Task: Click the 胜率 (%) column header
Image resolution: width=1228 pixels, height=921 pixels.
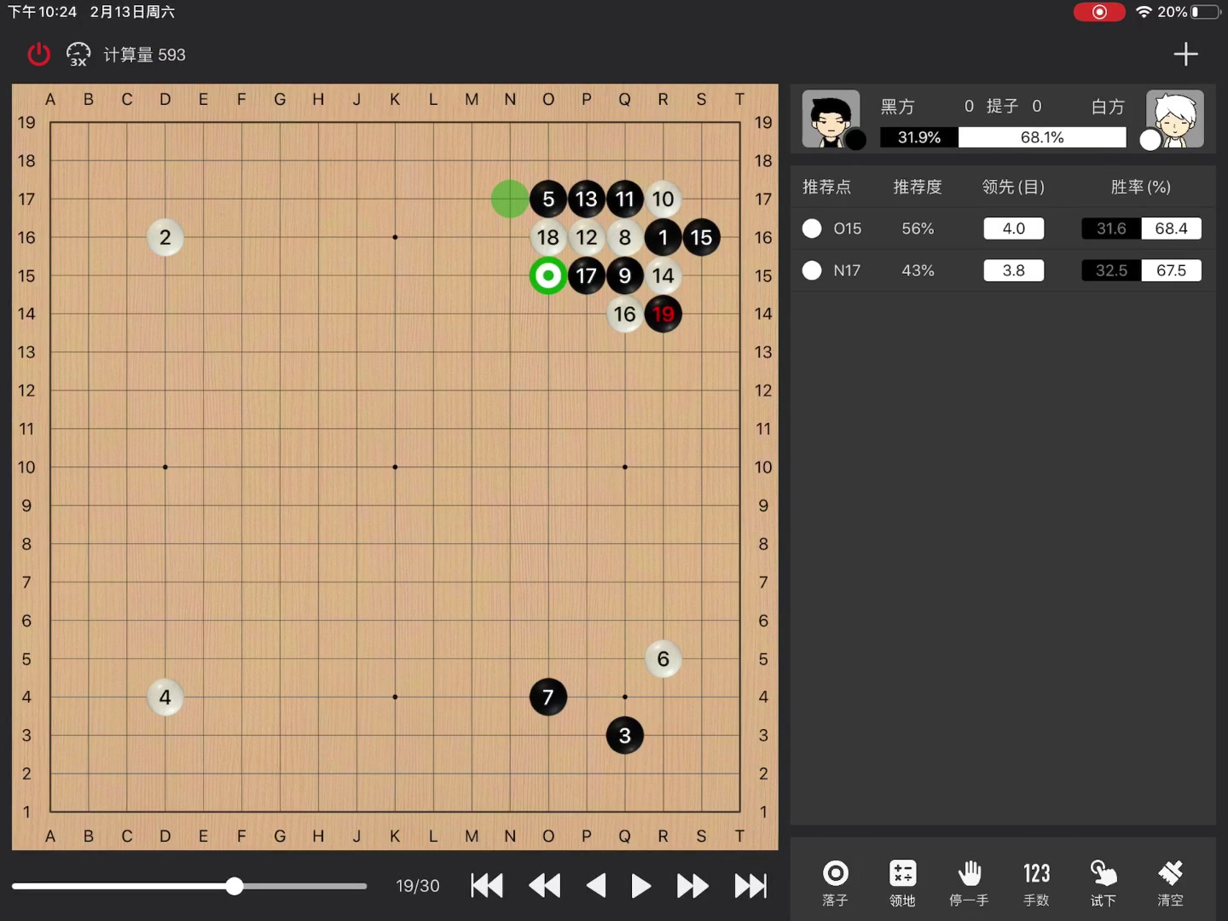Action: (1141, 187)
